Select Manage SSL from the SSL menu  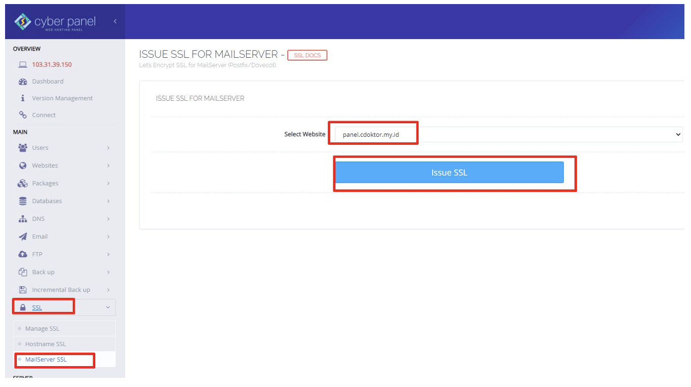(x=44, y=328)
